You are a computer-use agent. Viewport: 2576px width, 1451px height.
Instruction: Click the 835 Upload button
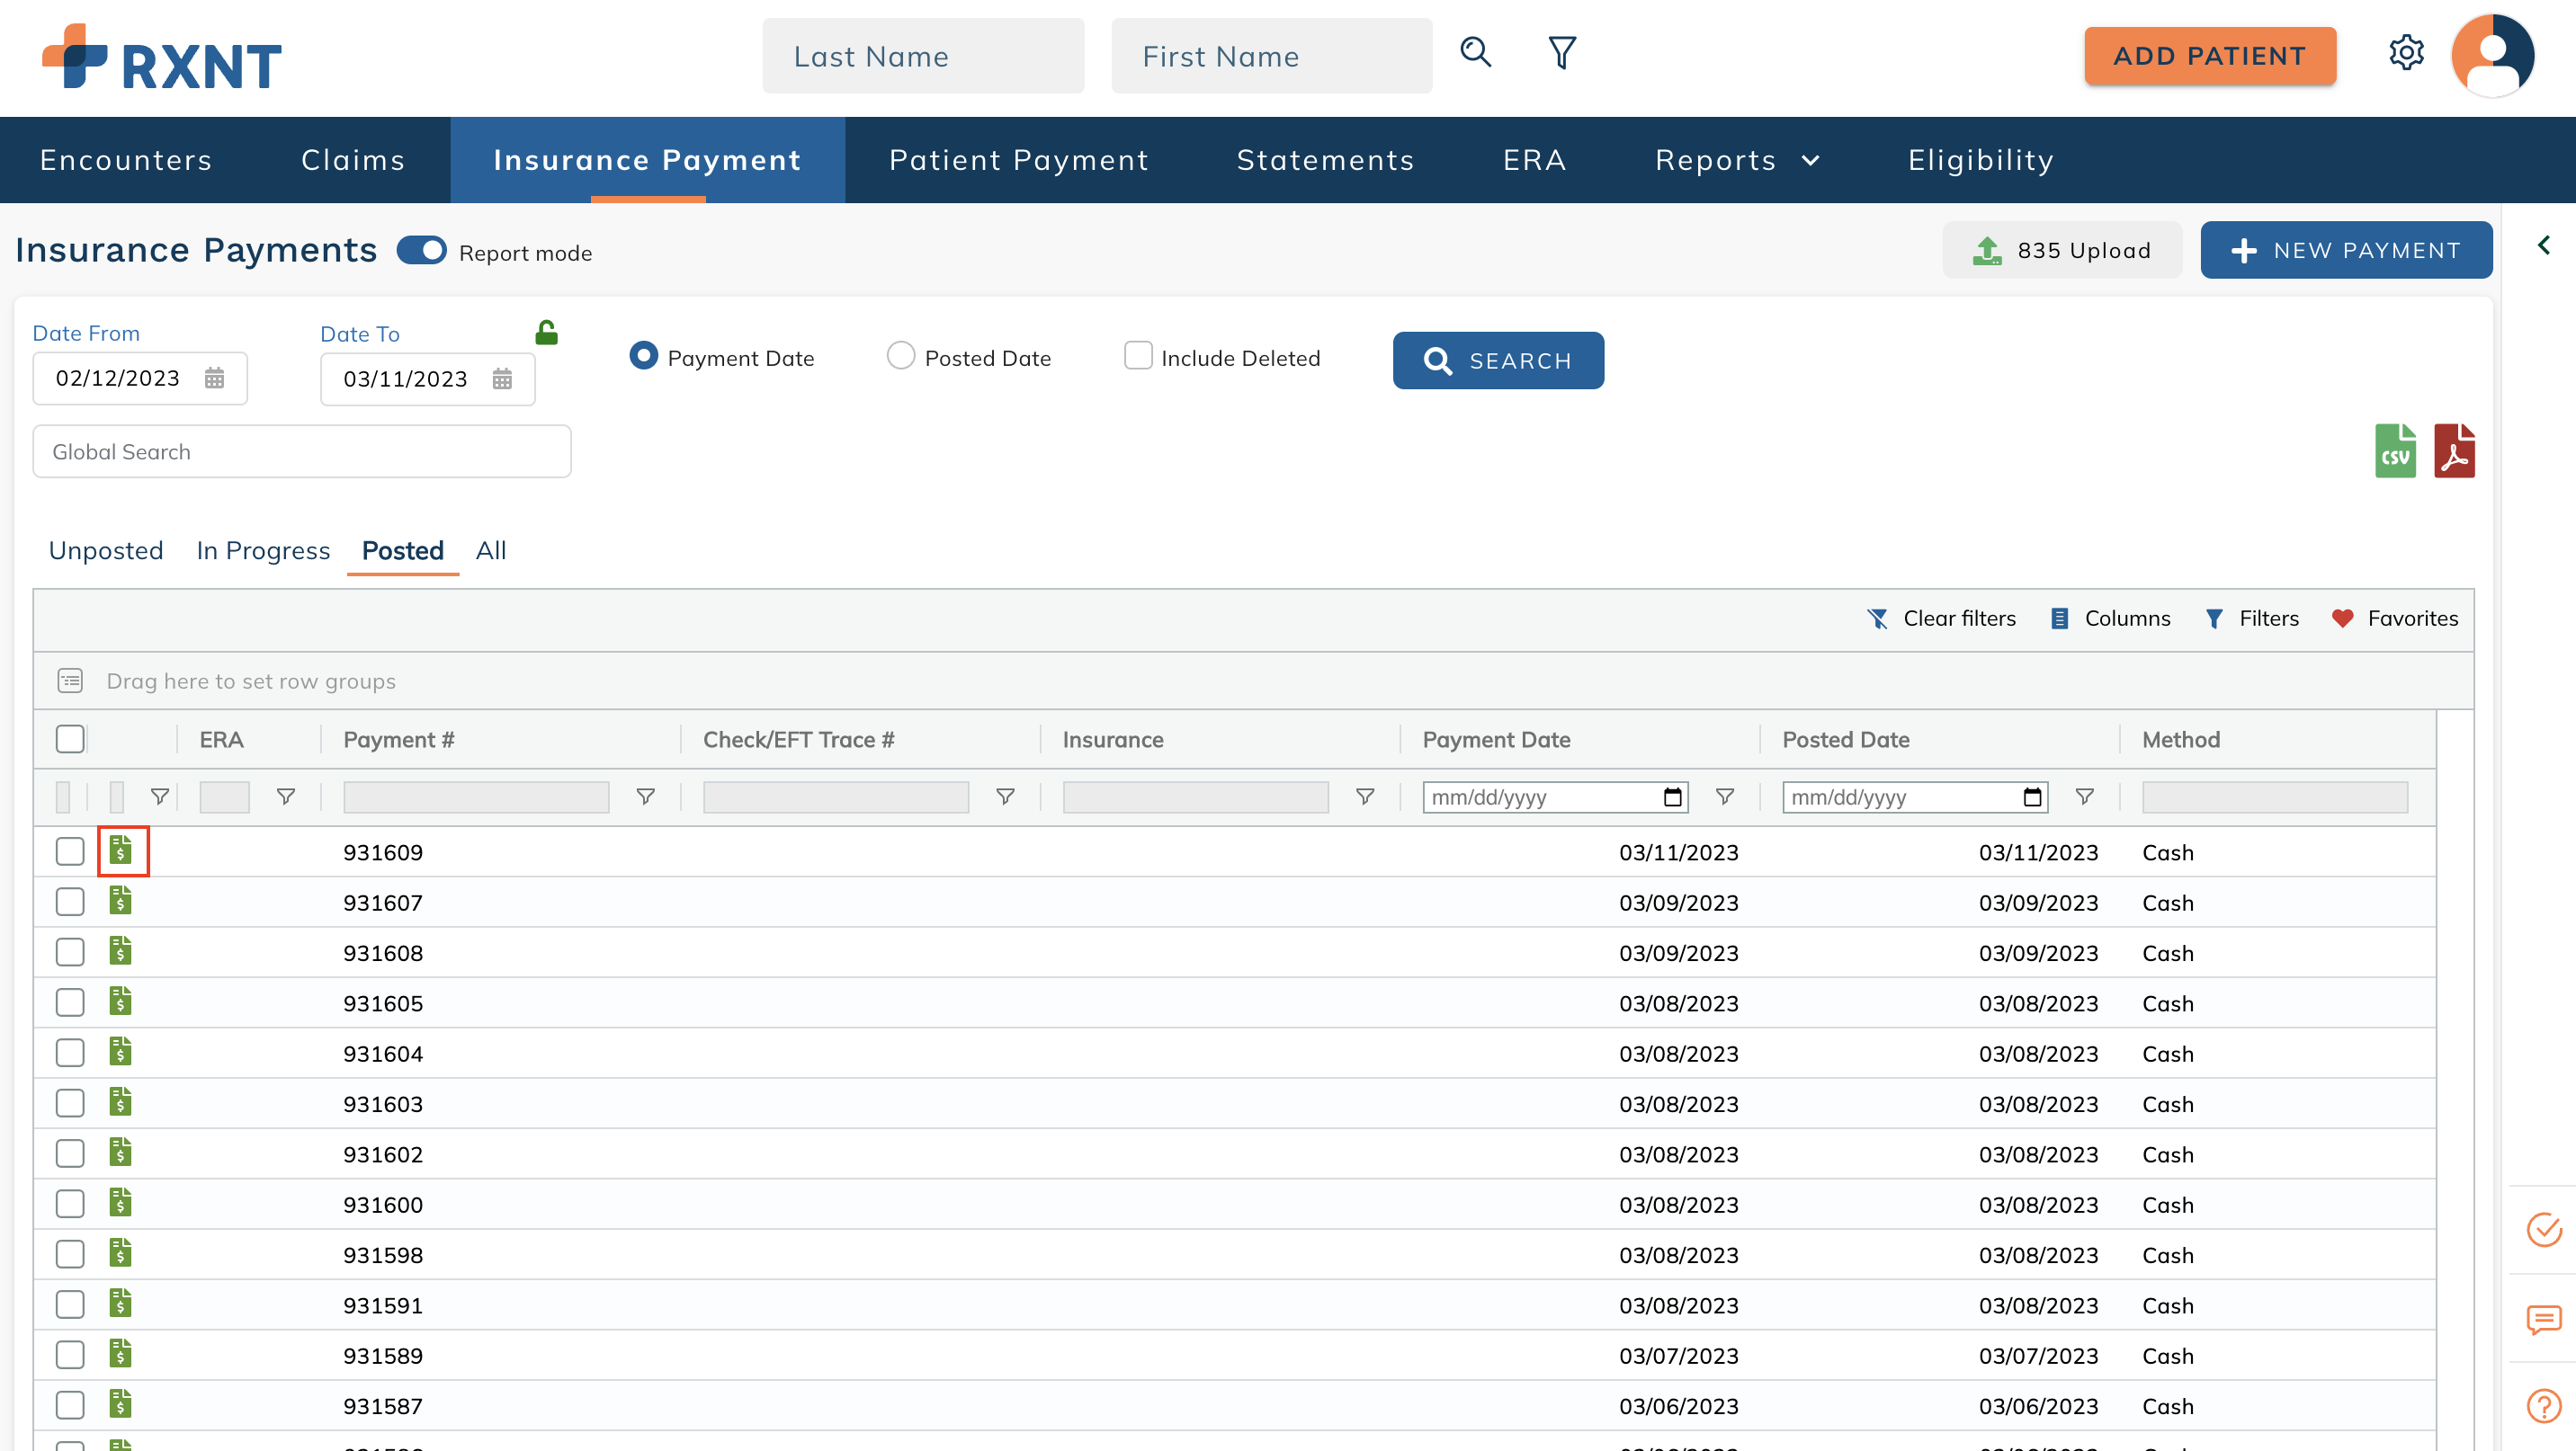click(x=2061, y=250)
